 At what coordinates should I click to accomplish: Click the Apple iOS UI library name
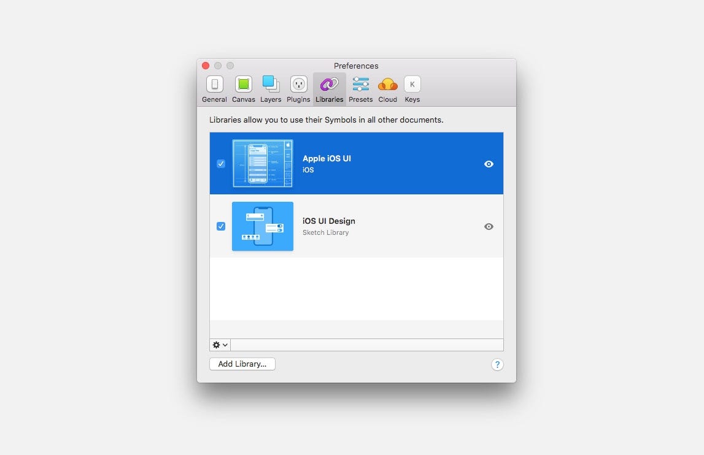tap(327, 158)
